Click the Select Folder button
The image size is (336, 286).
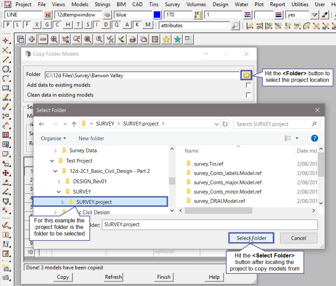[x=252, y=238]
